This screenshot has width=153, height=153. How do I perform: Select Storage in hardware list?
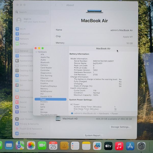click(44, 112)
